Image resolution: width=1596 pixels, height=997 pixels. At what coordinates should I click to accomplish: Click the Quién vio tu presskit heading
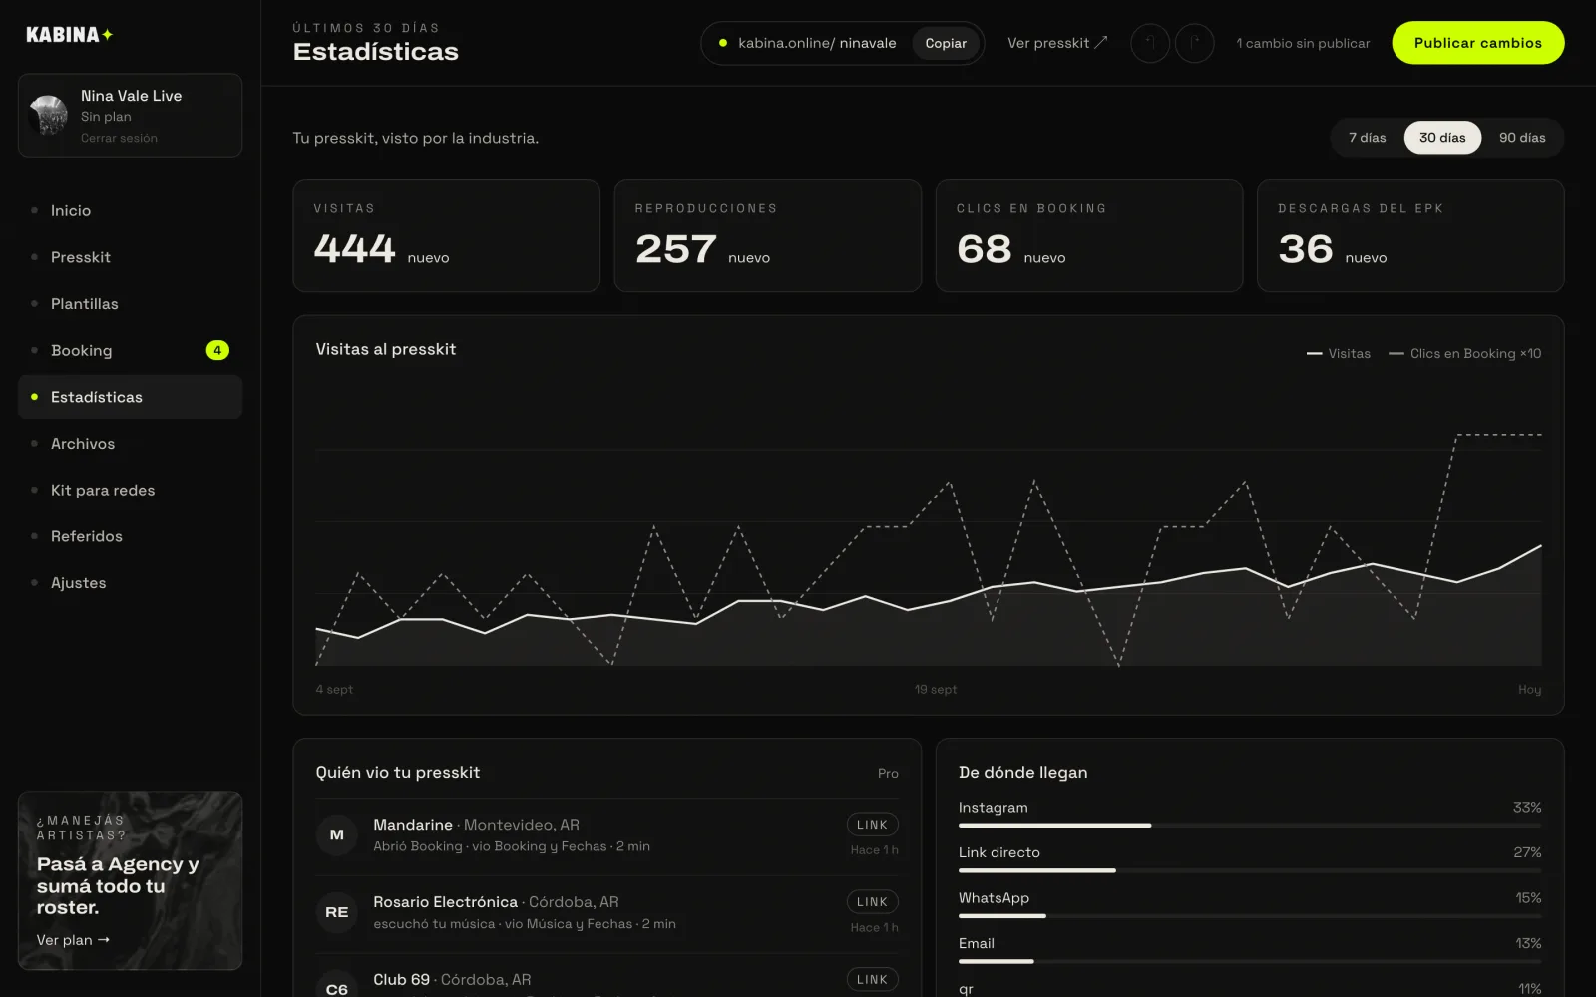tap(398, 773)
